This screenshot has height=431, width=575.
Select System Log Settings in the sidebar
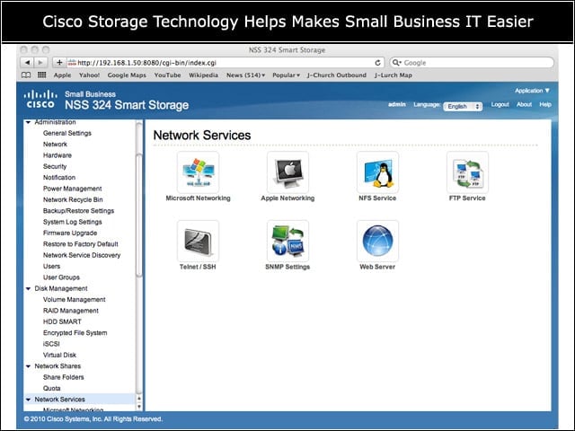pos(72,222)
